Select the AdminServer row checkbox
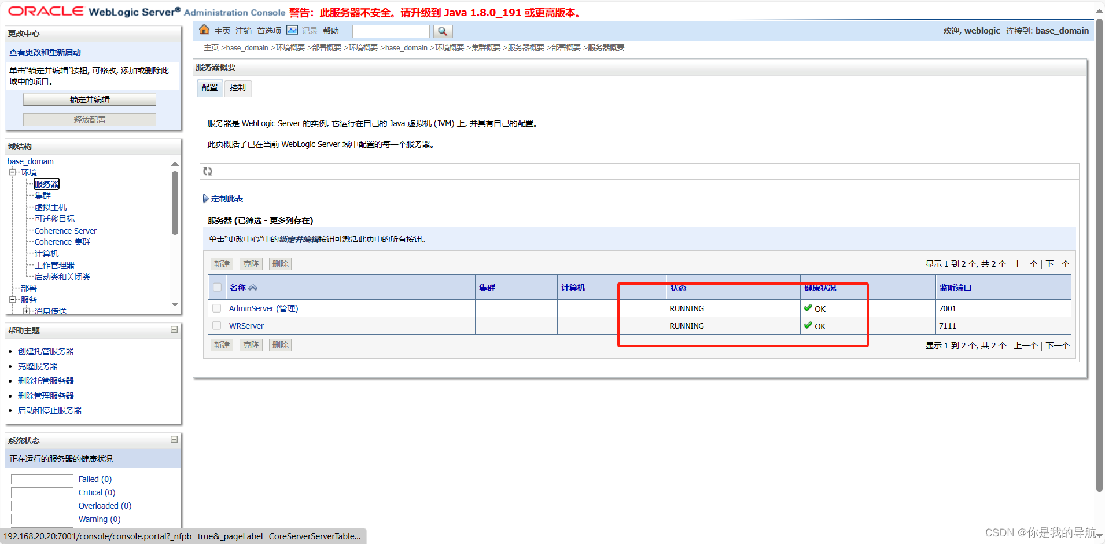Viewport: 1105px width, 544px height. [217, 308]
